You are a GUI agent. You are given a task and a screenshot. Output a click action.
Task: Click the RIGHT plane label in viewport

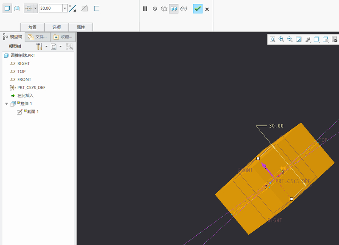[275, 220]
